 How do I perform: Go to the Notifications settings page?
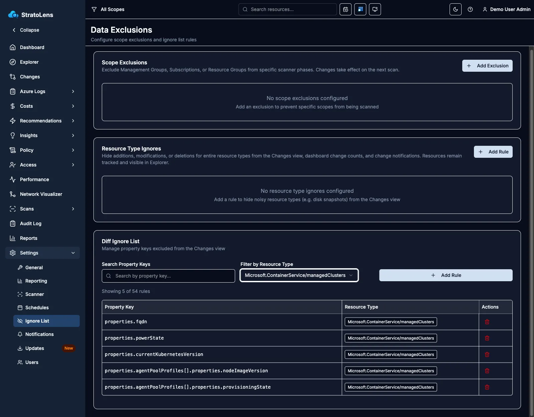coord(46,334)
